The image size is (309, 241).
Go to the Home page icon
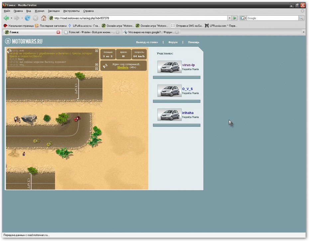click(44, 18)
